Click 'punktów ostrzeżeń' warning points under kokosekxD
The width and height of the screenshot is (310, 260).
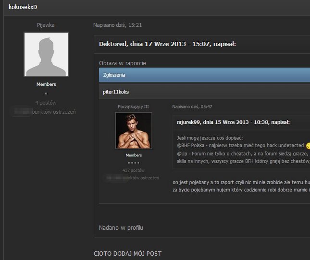[53, 112]
